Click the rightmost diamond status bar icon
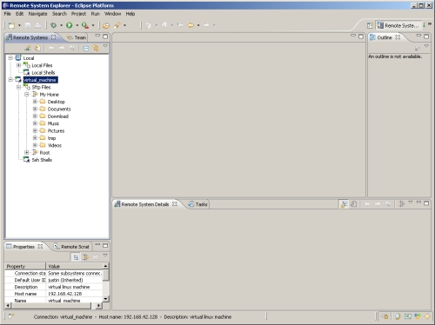 pos(427,316)
